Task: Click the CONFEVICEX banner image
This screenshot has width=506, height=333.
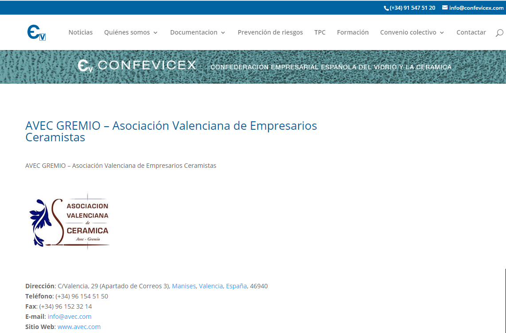Action: (253, 67)
